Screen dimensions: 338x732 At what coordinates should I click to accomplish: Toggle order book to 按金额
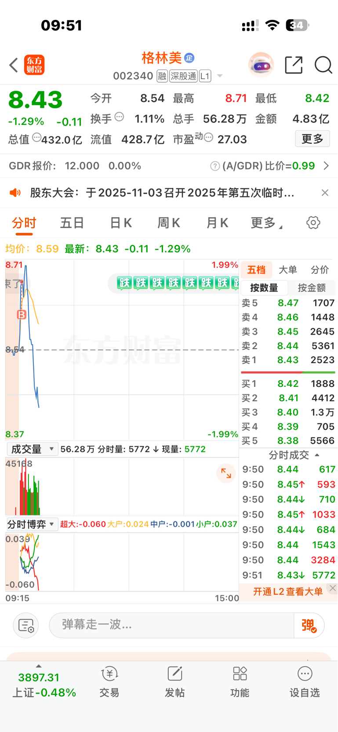(312, 288)
